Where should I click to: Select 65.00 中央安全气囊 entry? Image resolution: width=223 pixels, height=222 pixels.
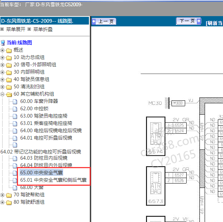42,173
